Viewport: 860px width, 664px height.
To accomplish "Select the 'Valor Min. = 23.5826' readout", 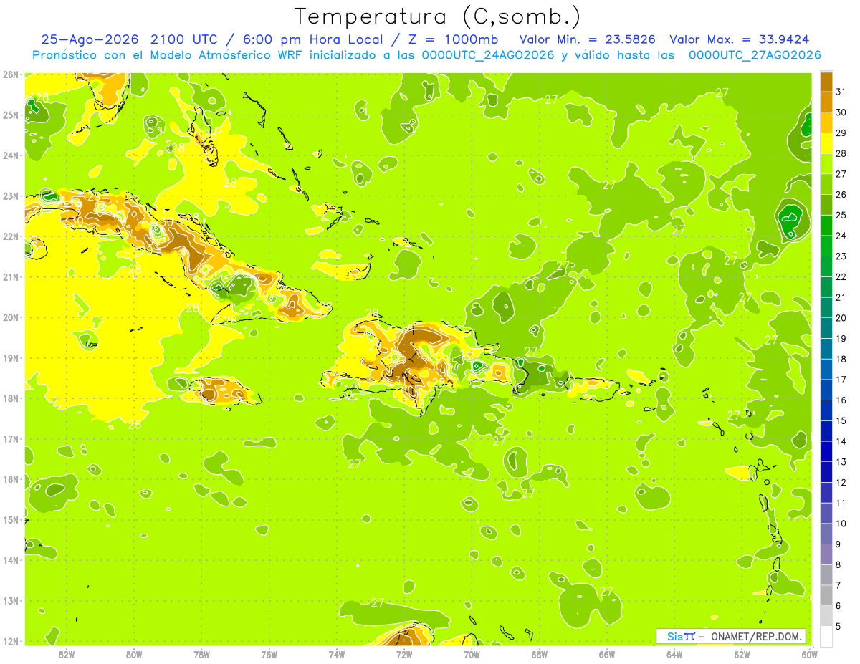I will click(x=588, y=39).
